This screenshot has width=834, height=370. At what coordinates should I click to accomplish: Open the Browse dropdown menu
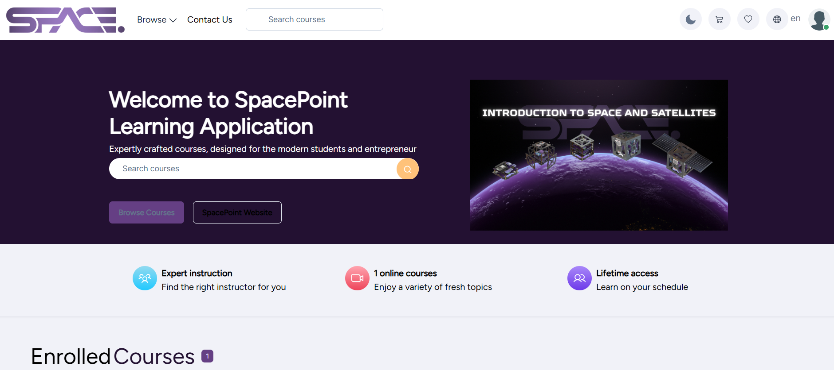pyautogui.click(x=157, y=20)
